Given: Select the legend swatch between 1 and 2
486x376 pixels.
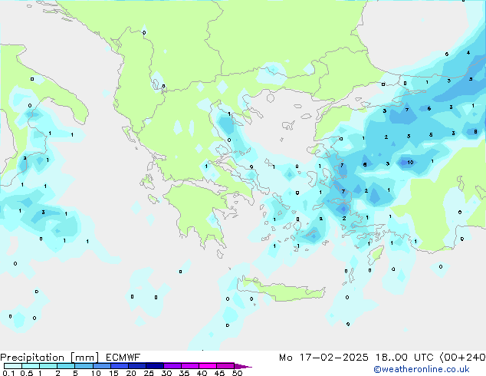Looking at the screenshot, I should [48, 366].
